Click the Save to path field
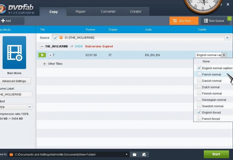 tap(69, 154)
